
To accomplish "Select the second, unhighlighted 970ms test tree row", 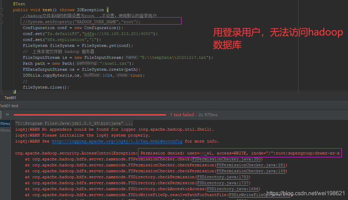I will pyautogui.click(x=5, y=130).
